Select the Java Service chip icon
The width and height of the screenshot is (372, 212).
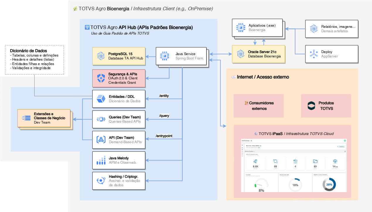point(164,56)
